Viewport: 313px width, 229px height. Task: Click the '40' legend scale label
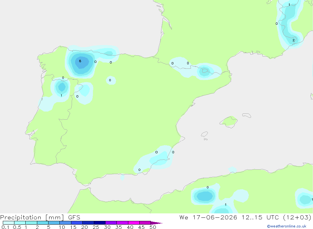coord(130,227)
